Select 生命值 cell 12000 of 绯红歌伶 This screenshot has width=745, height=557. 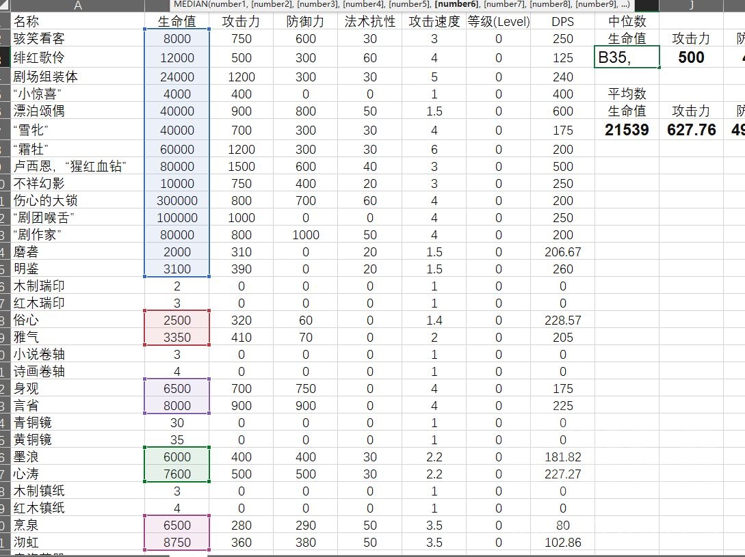(177, 57)
